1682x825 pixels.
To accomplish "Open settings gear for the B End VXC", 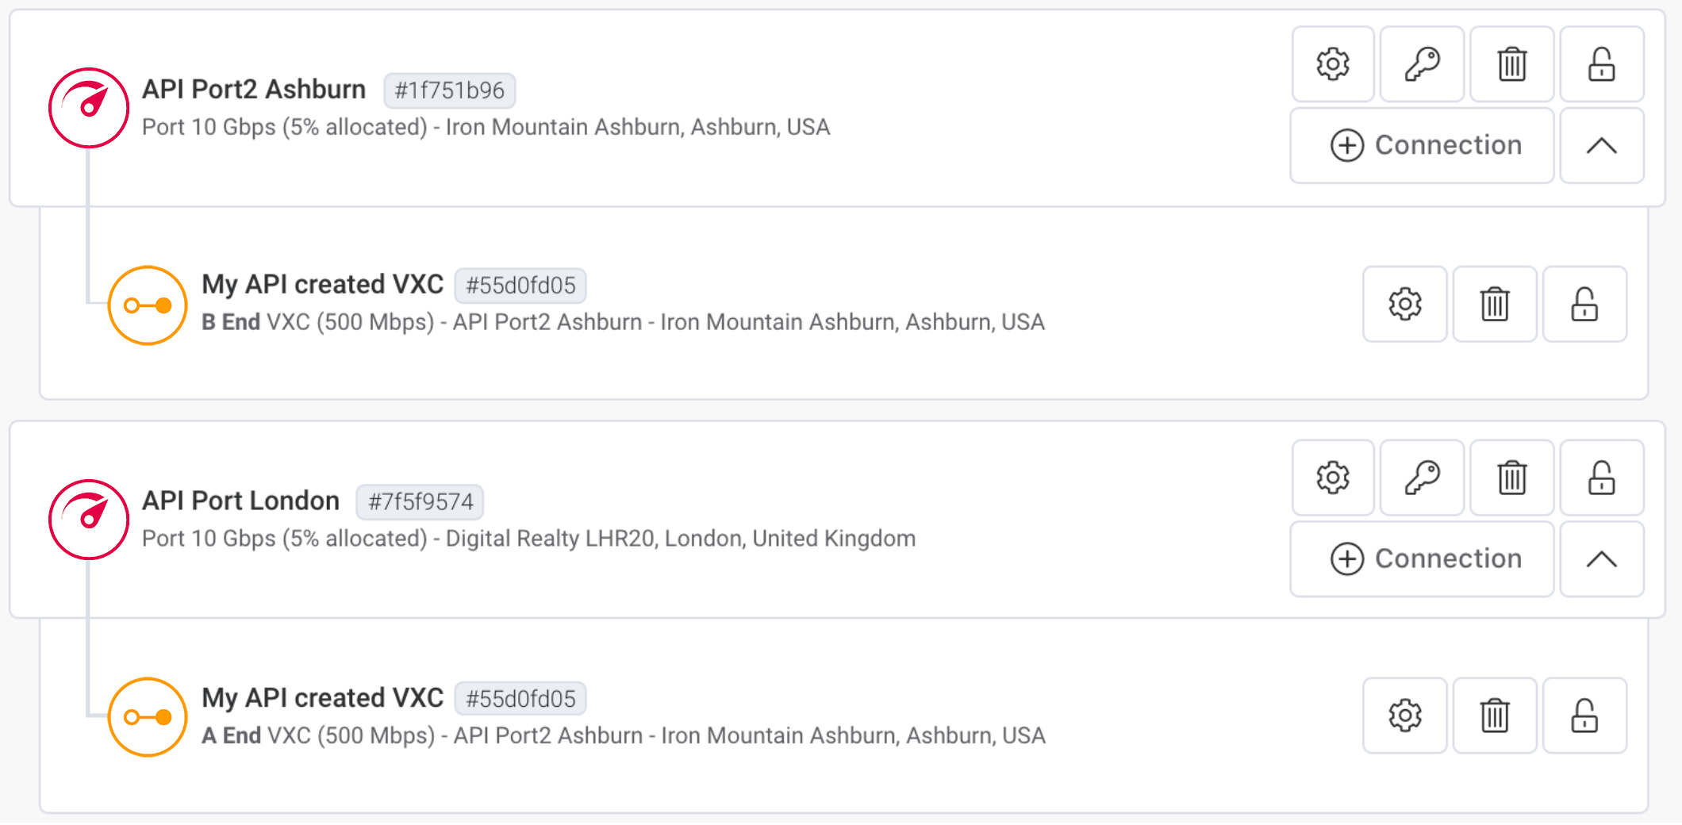I will pos(1404,304).
